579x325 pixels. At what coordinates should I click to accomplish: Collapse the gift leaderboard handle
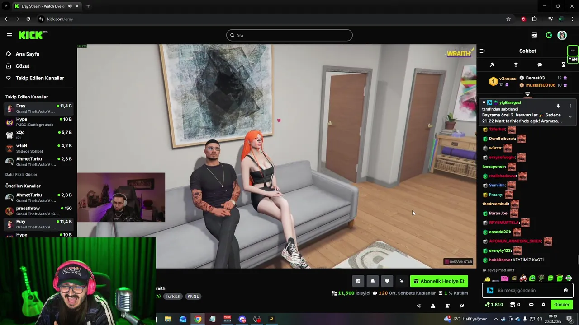pos(527,94)
